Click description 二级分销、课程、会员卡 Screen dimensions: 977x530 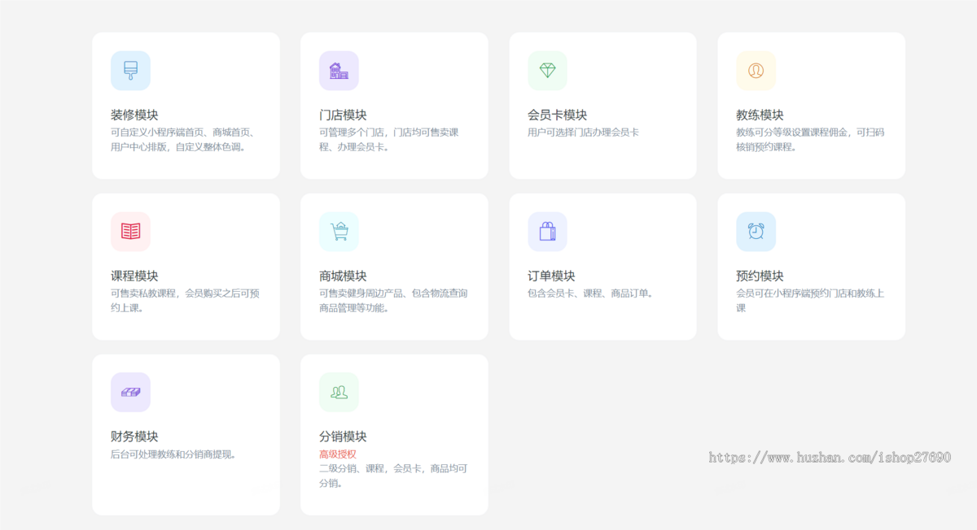click(x=393, y=476)
